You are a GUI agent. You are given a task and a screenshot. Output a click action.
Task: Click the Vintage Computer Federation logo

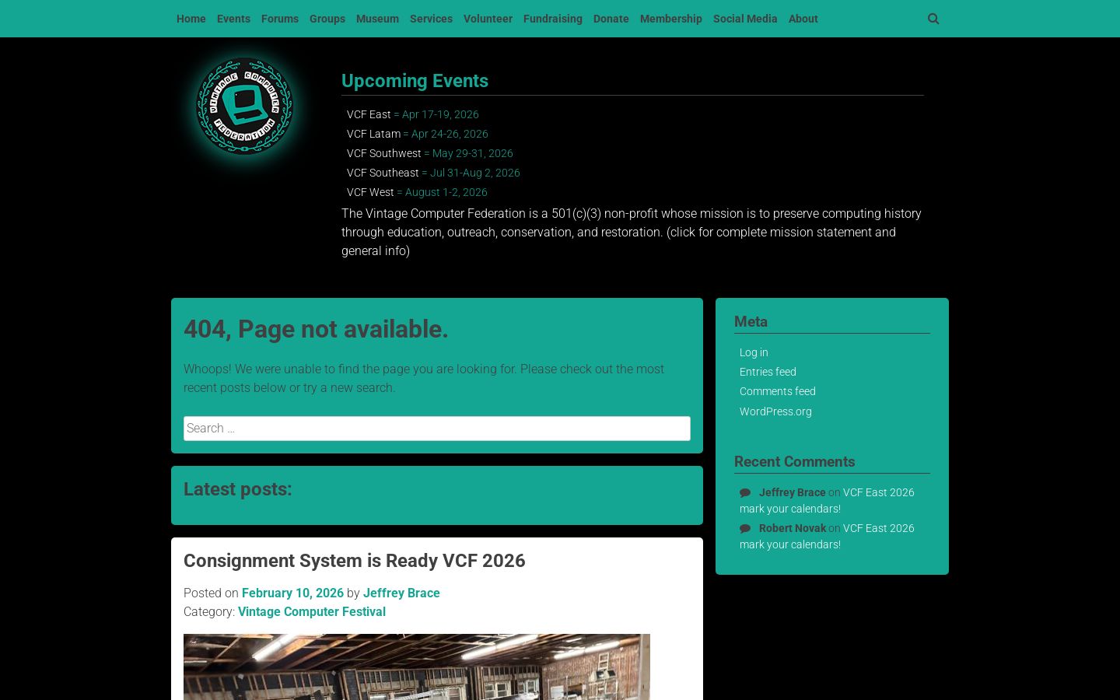click(245, 106)
